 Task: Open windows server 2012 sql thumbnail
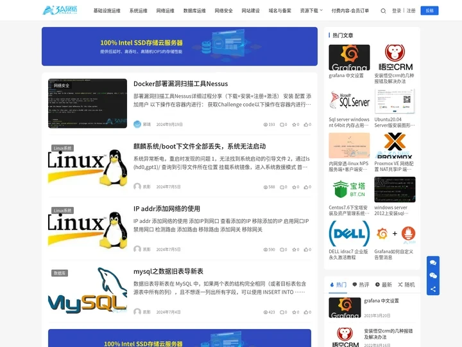[x=395, y=190]
